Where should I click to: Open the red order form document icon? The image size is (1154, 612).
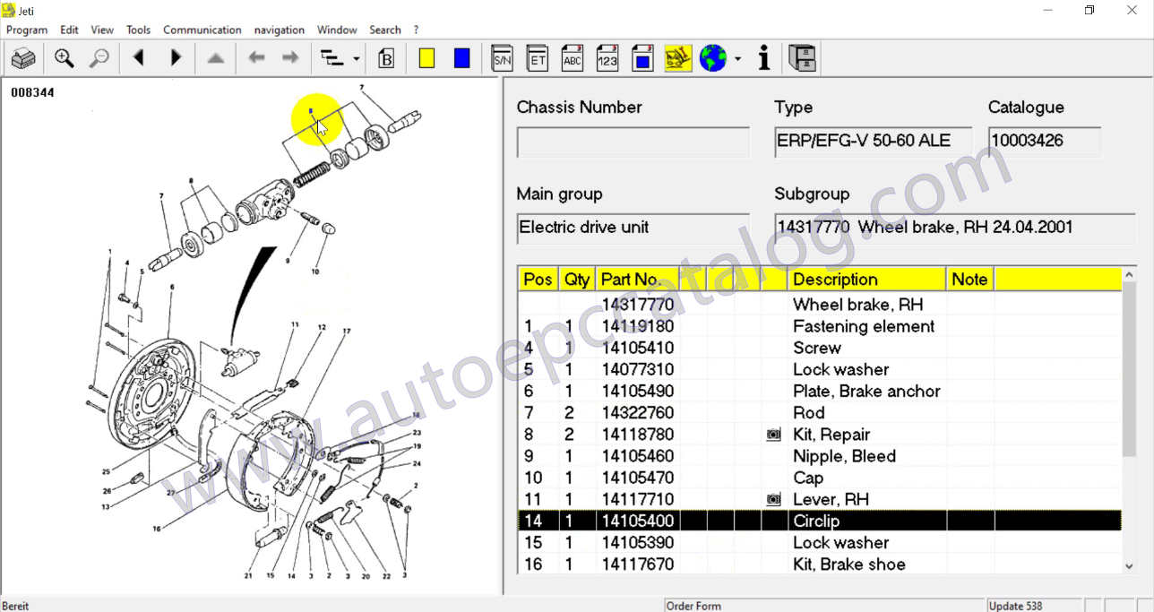(x=642, y=57)
